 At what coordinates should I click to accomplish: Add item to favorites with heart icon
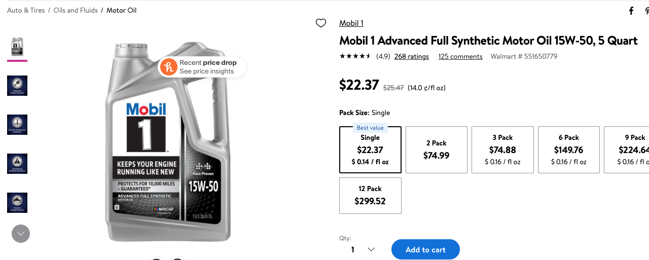321,23
